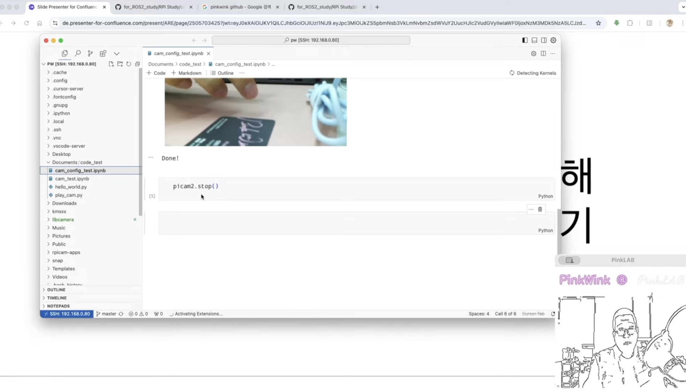Expand the libcamera folder
Screen dimensions: 686x392
(63, 220)
